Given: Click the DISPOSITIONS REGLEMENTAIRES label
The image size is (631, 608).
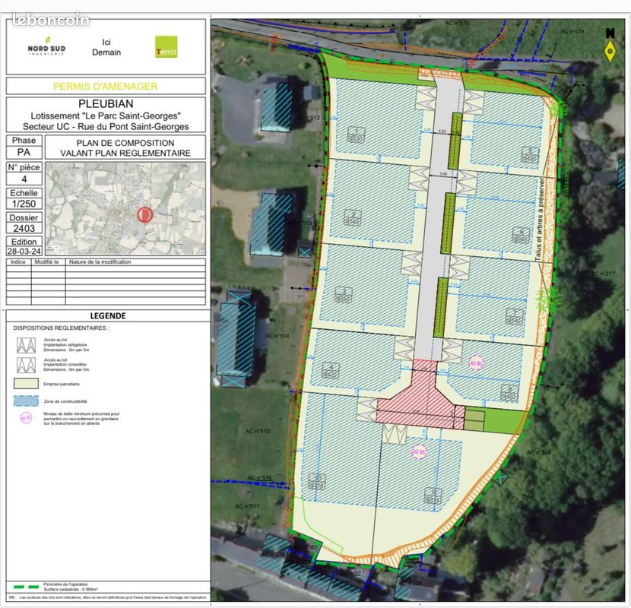Looking at the screenshot, I should pos(61,328).
